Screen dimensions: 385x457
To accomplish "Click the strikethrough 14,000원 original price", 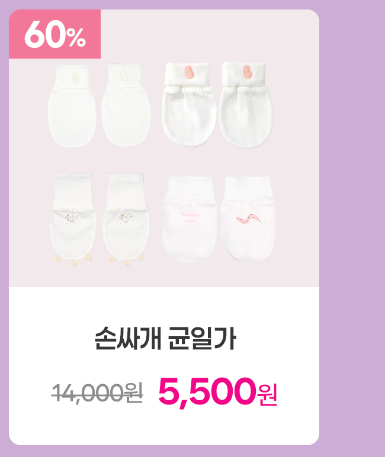I will click(97, 392).
